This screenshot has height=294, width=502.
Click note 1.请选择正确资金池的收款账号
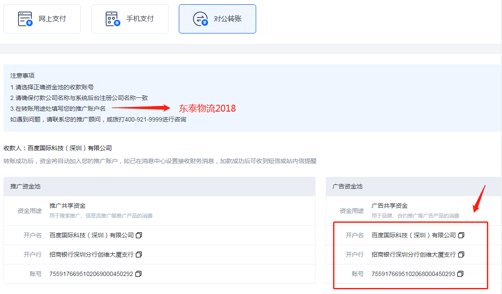pos(52,87)
